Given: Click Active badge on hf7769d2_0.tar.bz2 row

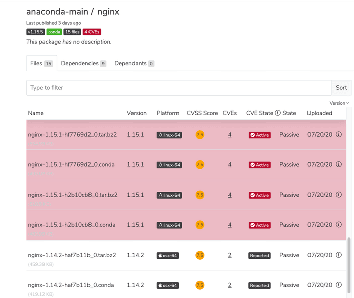Looking at the screenshot, I should tap(259, 135).
